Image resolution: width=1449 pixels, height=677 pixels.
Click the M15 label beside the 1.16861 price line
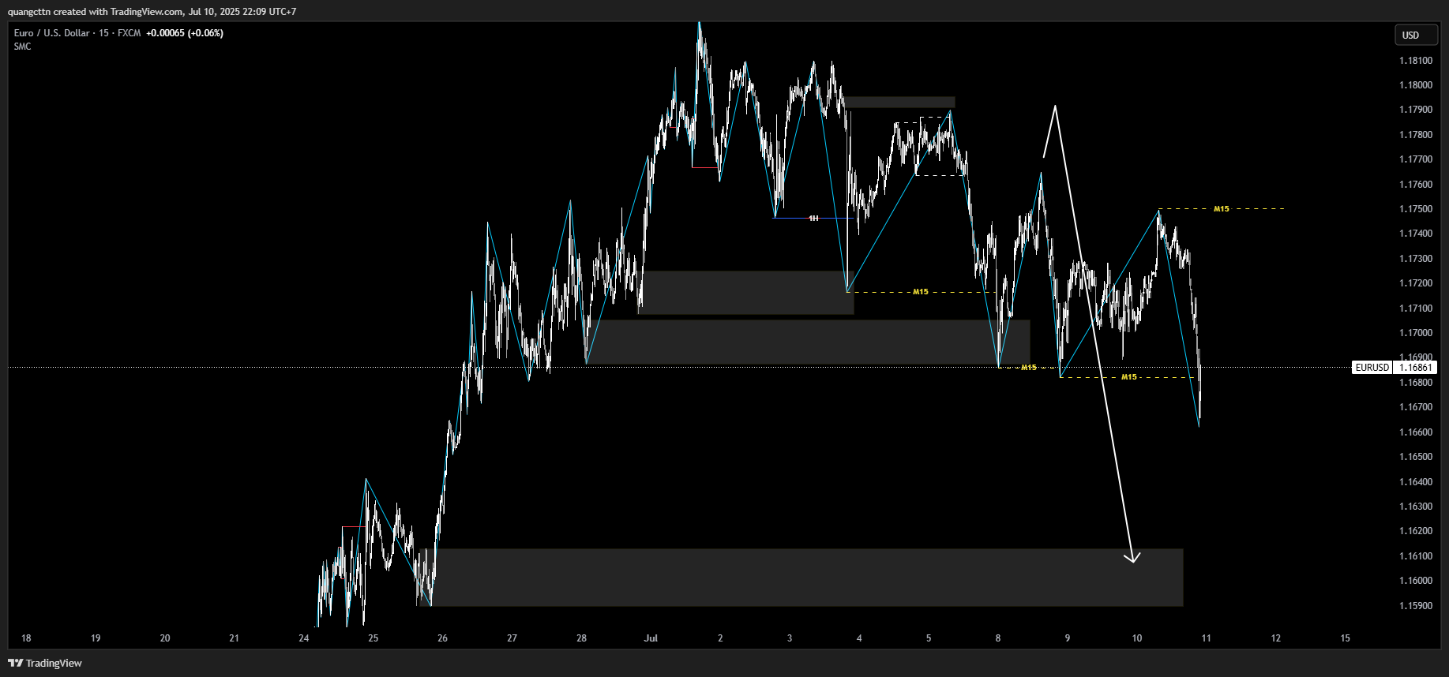click(x=1029, y=368)
